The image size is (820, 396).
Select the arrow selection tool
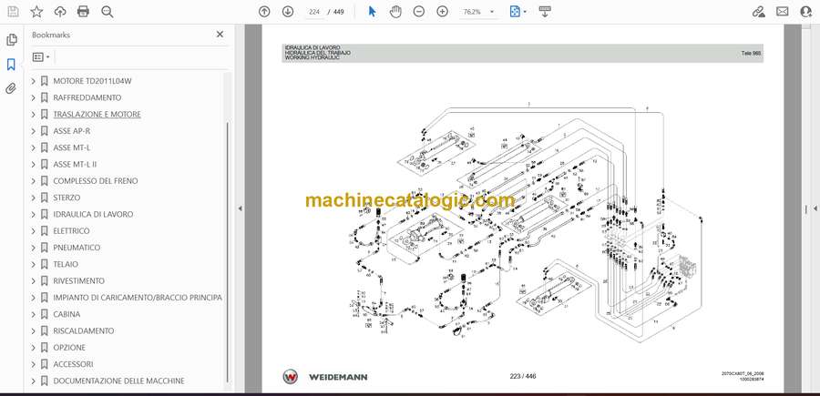[x=372, y=12]
